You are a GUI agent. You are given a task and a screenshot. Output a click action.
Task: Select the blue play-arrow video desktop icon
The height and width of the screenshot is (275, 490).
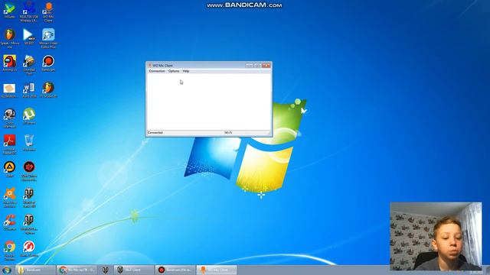[29, 37]
